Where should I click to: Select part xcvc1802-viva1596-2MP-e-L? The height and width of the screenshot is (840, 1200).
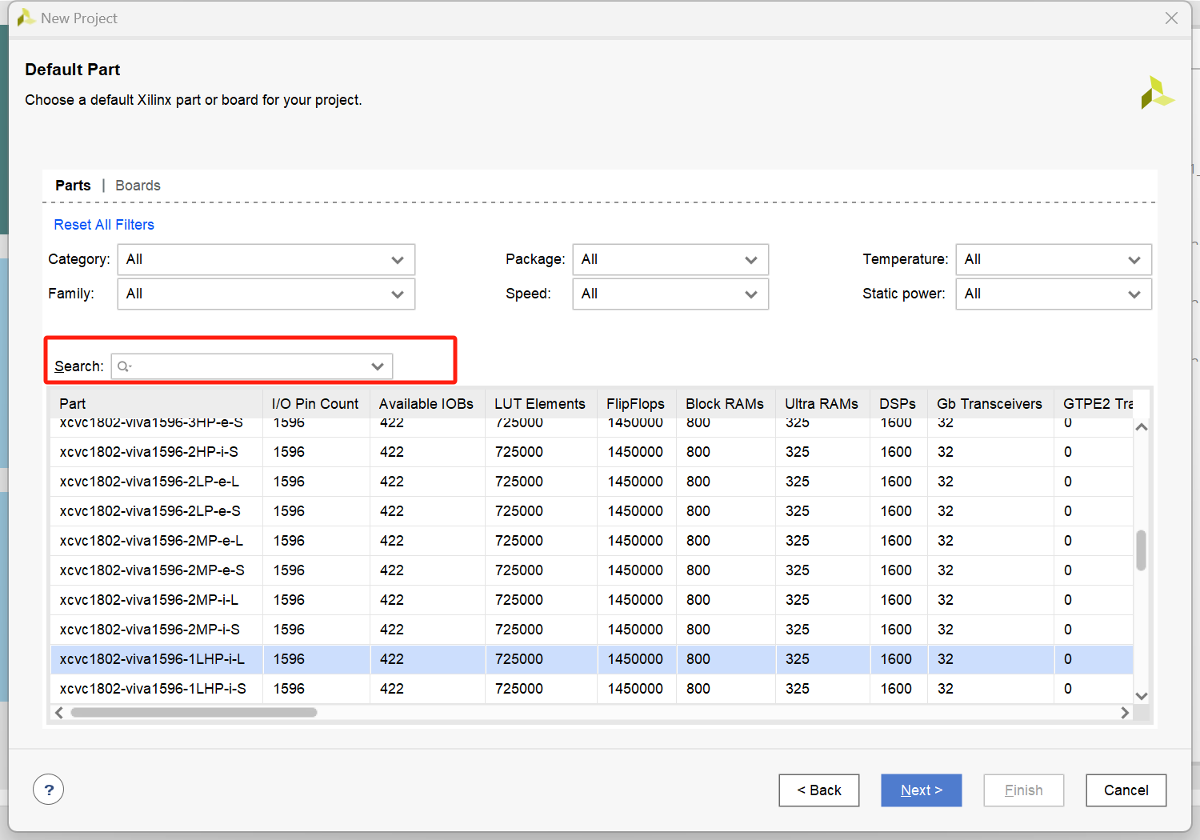pyautogui.click(x=591, y=541)
